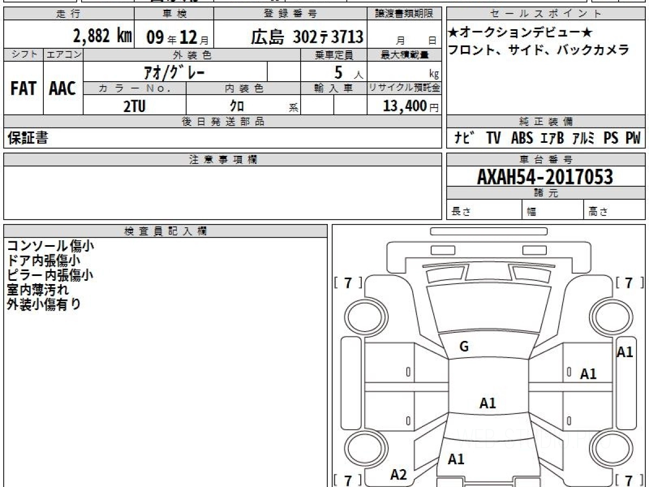Click the seating capacity 5 人

[348, 73]
